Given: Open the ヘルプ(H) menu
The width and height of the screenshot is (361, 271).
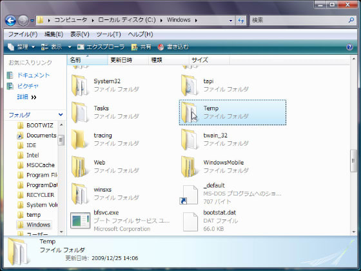Looking at the screenshot, I should (141, 34).
